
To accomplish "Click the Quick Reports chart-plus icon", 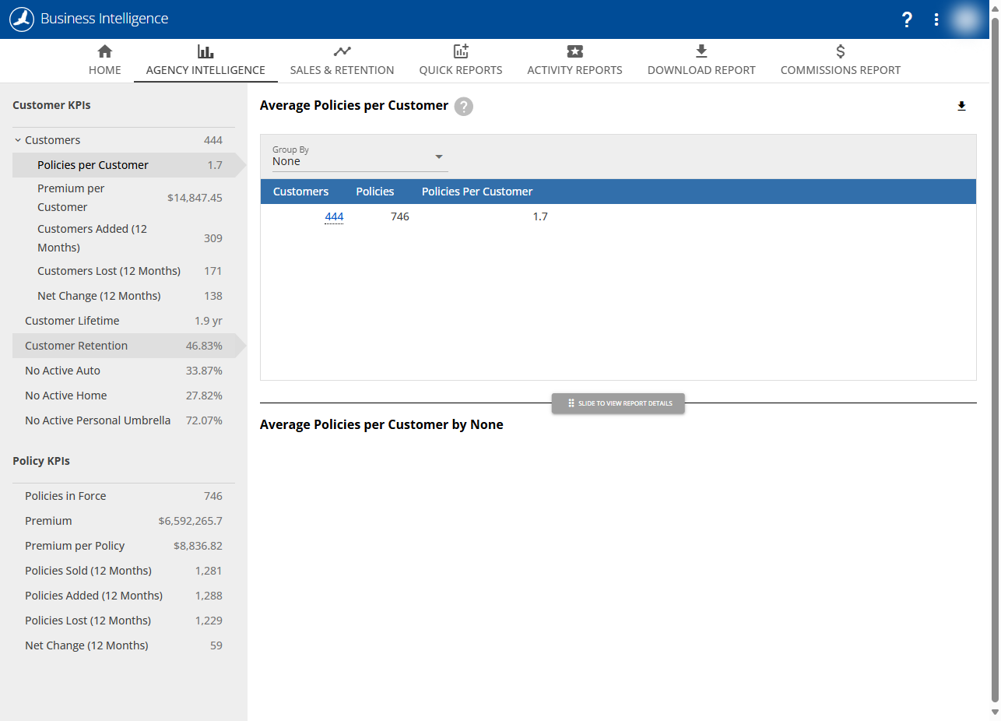I will 461,51.
